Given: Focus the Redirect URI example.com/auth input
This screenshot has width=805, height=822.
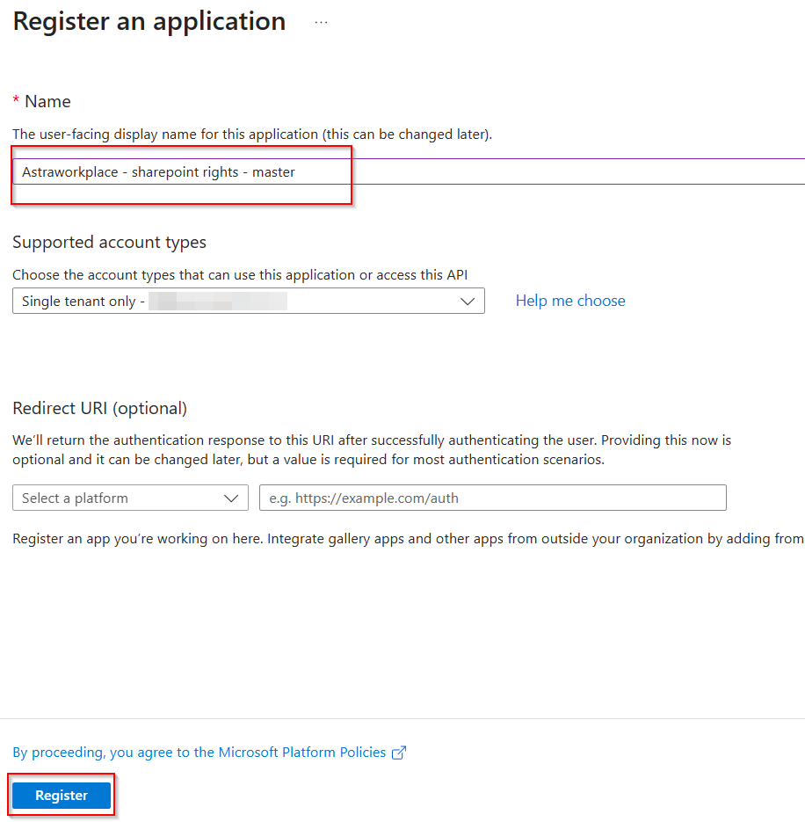Looking at the screenshot, I should click(x=492, y=498).
